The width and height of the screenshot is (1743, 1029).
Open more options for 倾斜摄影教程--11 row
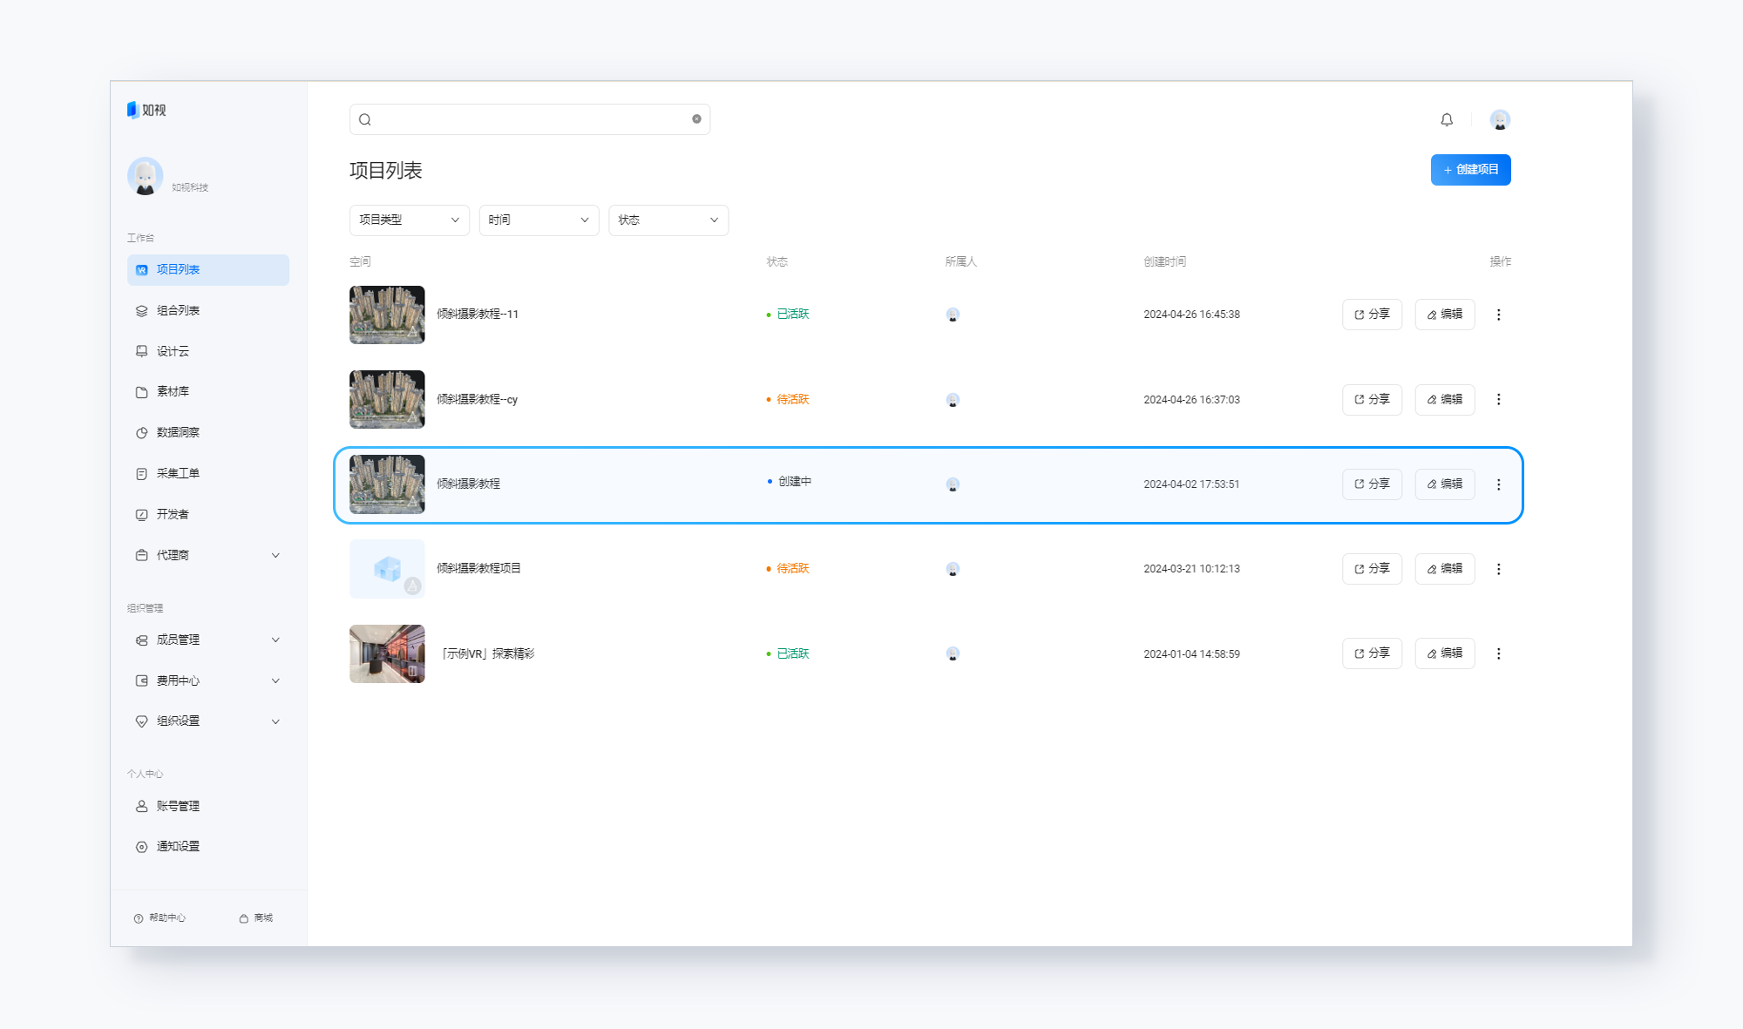[1499, 315]
